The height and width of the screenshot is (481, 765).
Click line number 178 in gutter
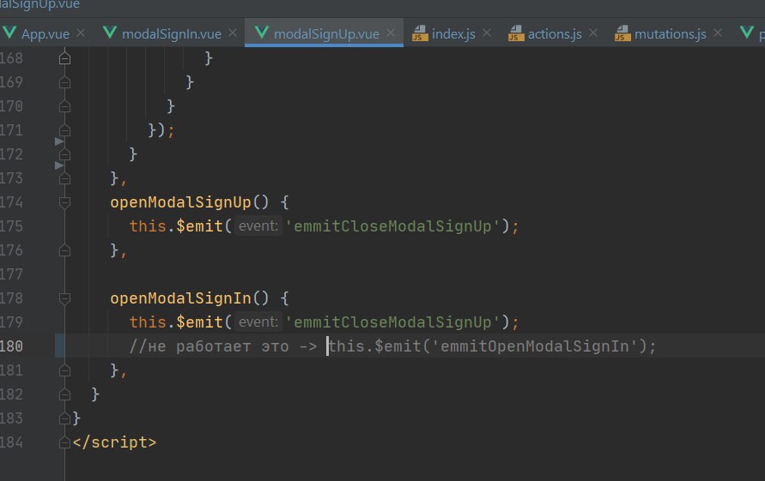tap(11, 298)
